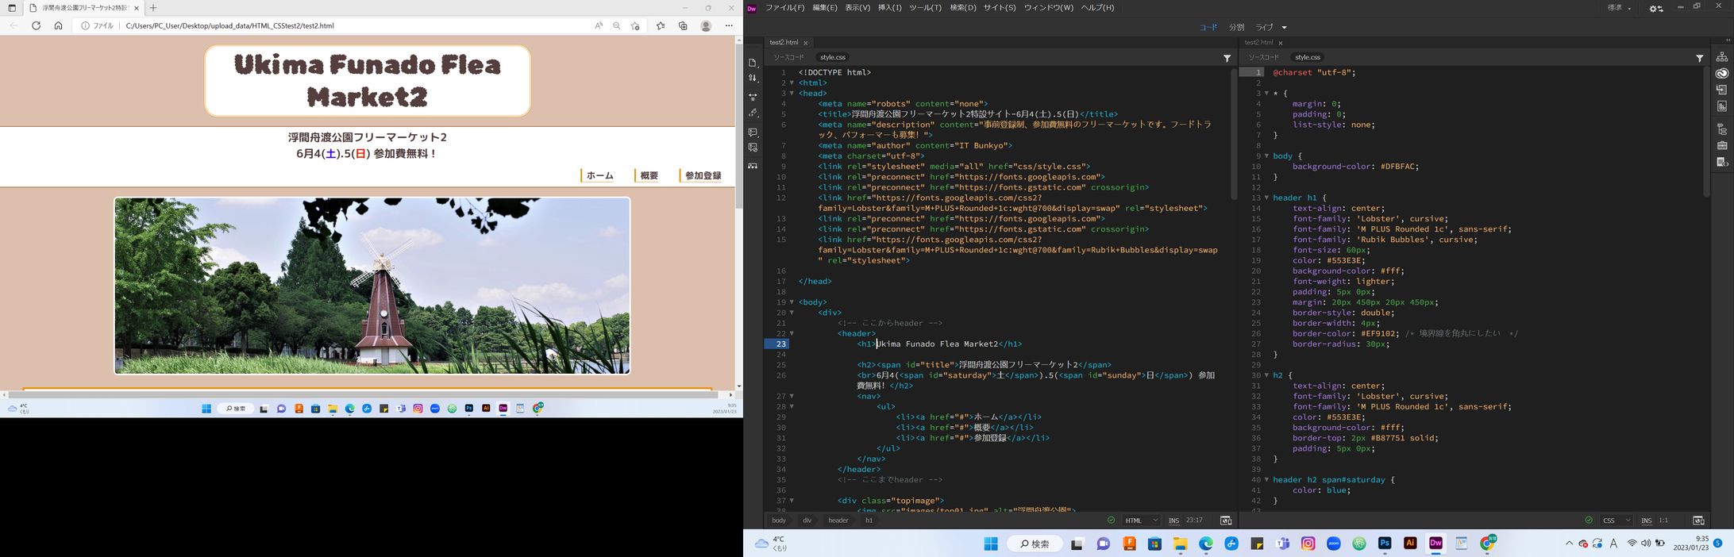Collapse body tag fold arrow on line 19

tap(792, 302)
